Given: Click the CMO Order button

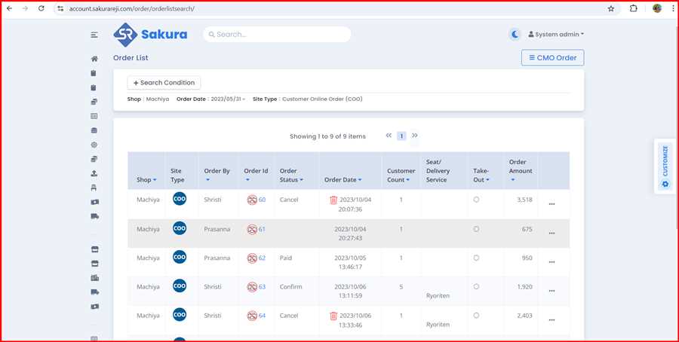Looking at the screenshot, I should click(552, 58).
